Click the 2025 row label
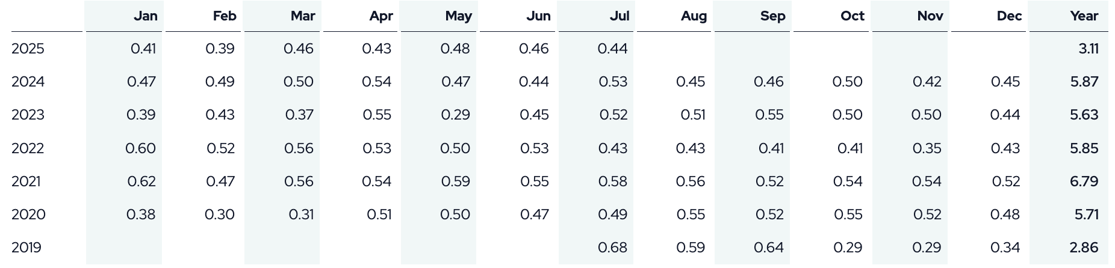The width and height of the screenshot is (1115, 268). [x=28, y=49]
